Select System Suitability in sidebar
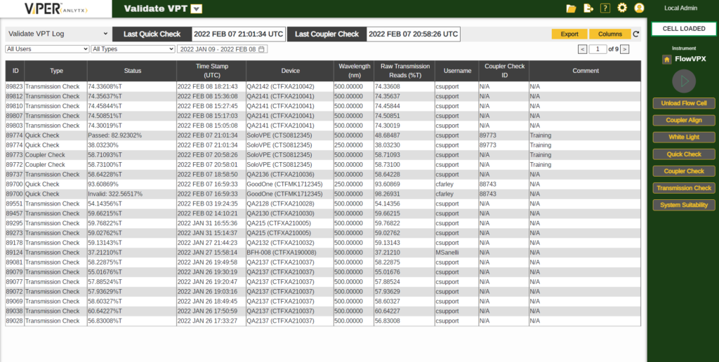 pos(684,205)
